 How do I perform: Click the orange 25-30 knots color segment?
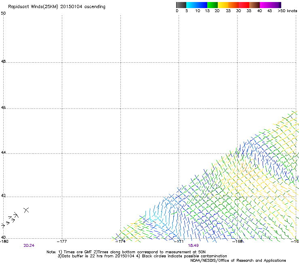(234, 5)
